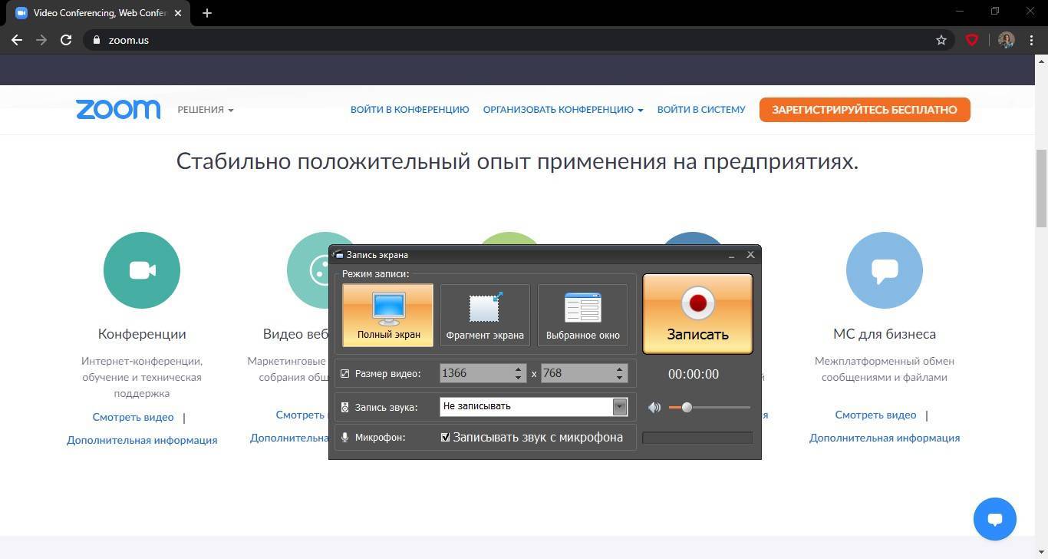Click ВОЙТИ В СИСТЕМУ in navigation
Image resolution: width=1048 pixels, height=559 pixels.
(701, 110)
